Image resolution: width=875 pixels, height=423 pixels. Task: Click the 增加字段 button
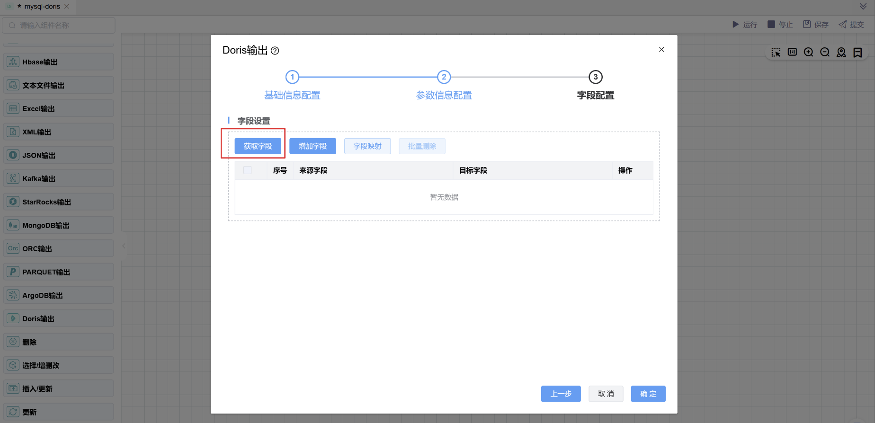coord(312,146)
